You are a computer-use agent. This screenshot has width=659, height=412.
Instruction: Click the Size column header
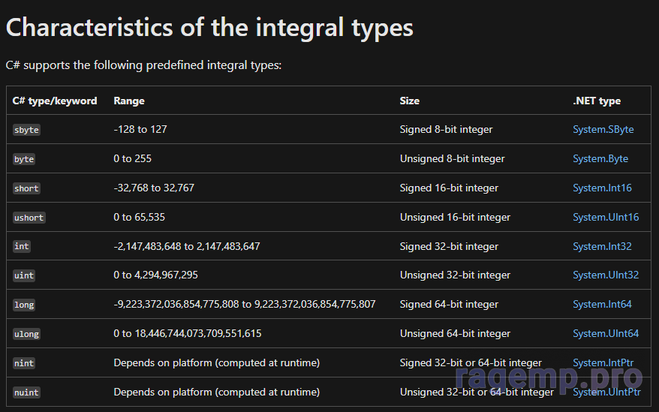coord(409,101)
